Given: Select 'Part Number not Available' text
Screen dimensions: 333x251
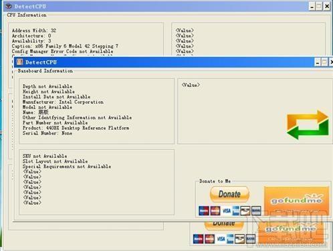Looking at the screenshot, I should pyautogui.click(x=55, y=122).
